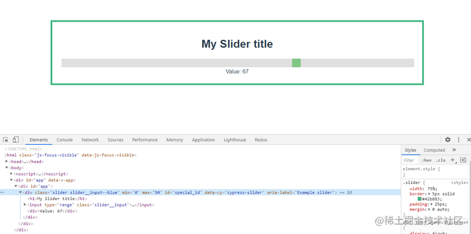Switch to the Console tab
This screenshot has width=471, height=234.
[64, 140]
